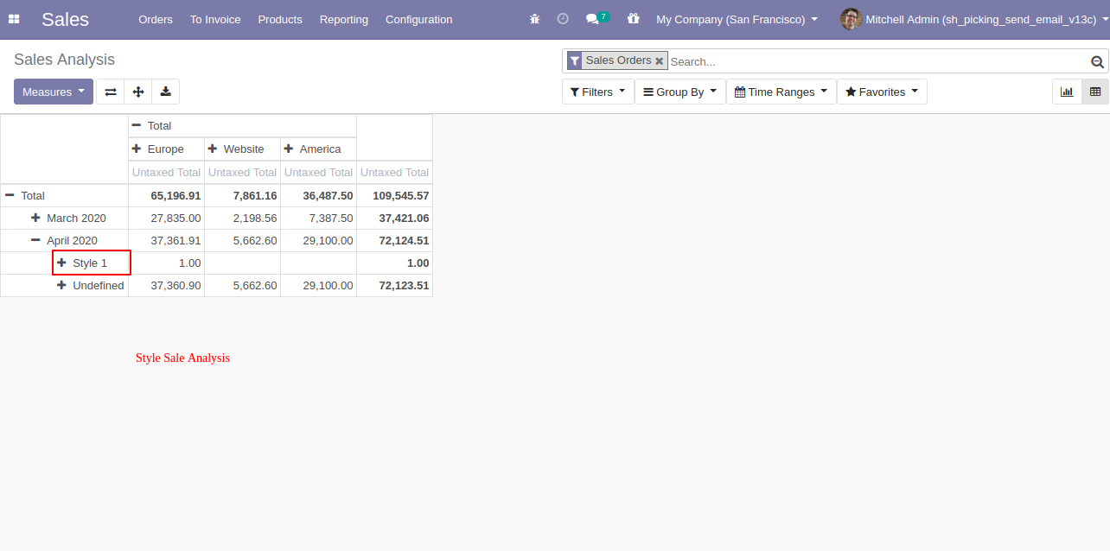
Task: Click the debug bug icon
Action: pyautogui.click(x=535, y=19)
